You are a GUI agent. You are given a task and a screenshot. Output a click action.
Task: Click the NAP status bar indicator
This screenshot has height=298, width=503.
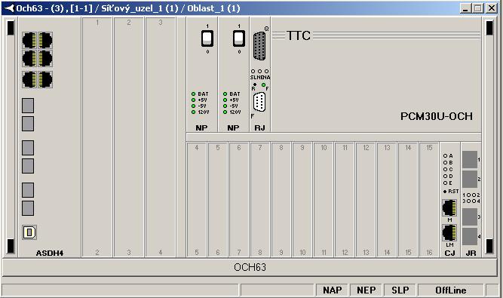click(x=333, y=290)
